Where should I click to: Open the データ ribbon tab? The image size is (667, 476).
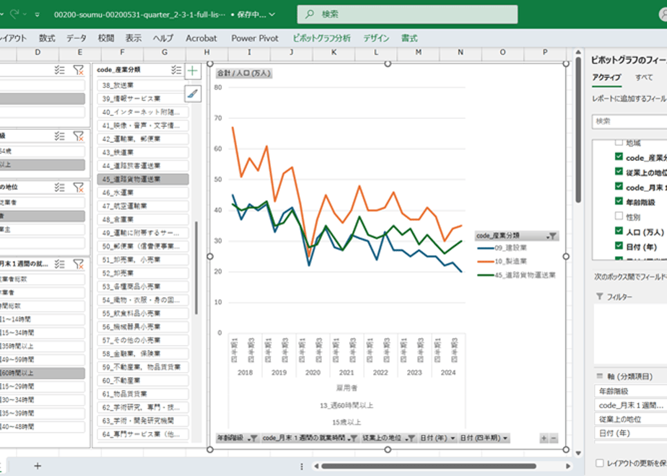[77, 38]
